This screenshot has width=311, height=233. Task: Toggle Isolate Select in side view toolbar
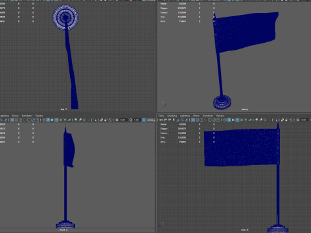click(276, 120)
